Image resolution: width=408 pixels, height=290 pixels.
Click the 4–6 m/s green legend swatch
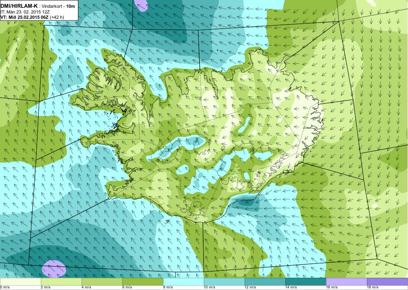coord(102,281)
